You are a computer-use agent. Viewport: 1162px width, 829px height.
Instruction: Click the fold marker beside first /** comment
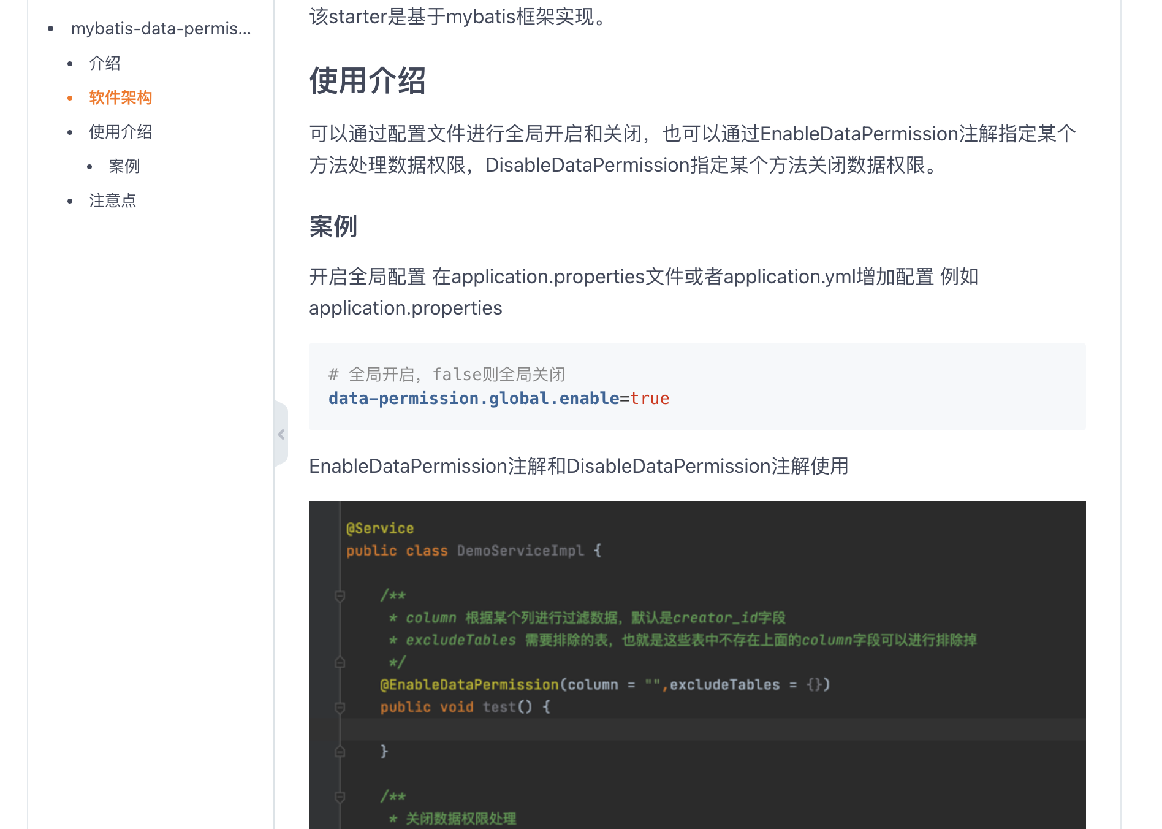[x=340, y=595]
